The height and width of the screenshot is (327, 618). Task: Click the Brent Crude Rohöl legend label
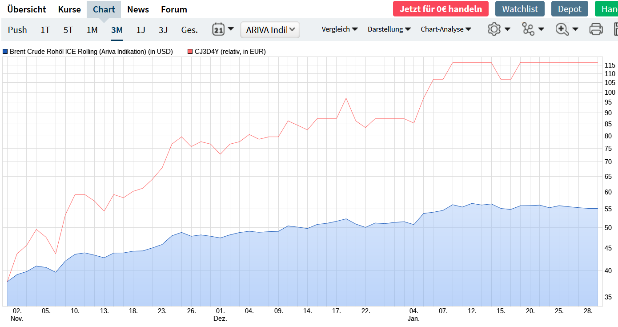click(x=91, y=52)
